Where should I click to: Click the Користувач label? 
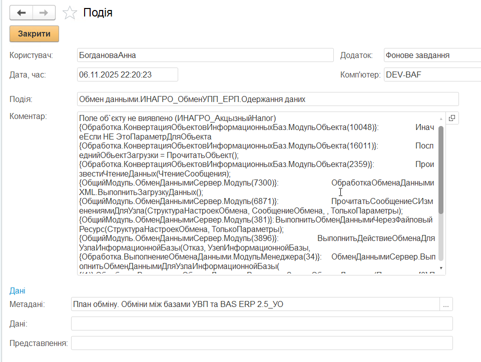click(x=32, y=55)
